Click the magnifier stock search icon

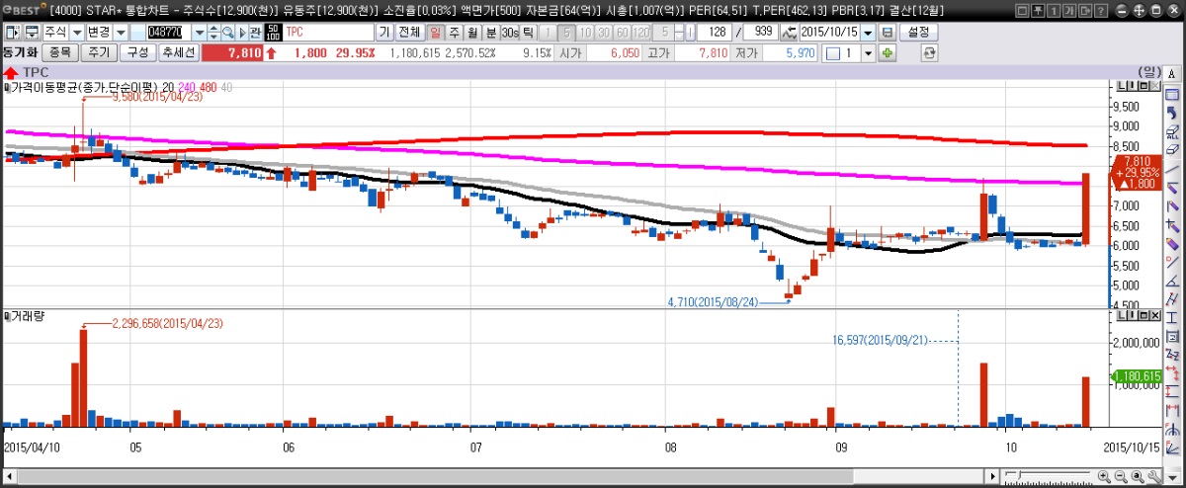pos(227,33)
